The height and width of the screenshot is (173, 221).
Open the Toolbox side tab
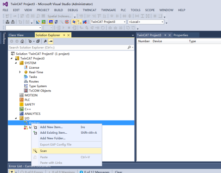tap(4, 38)
